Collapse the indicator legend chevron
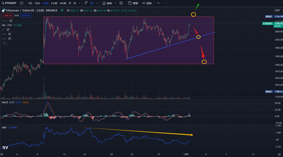Viewport: 283px width, 157px height. (4, 43)
